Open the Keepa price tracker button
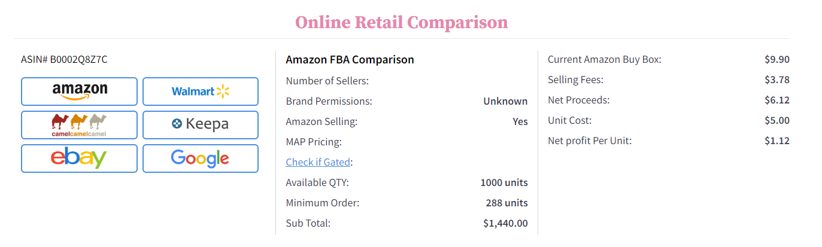This screenshot has height=247, width=822. (x=201, y=125)
